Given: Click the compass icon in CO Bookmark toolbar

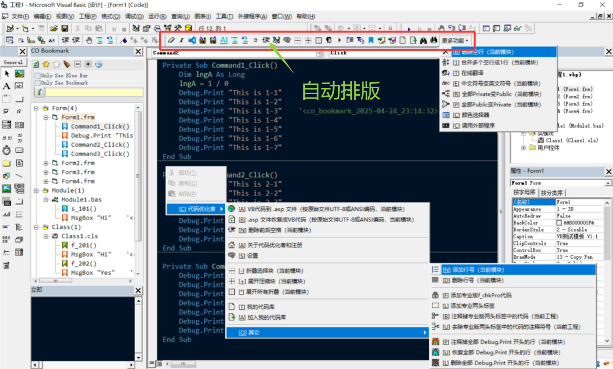Looking at the screenshot, I should [99, 64].
